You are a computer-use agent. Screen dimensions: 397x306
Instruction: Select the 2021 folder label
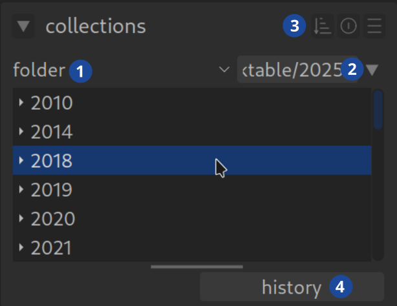pos(52,247)
